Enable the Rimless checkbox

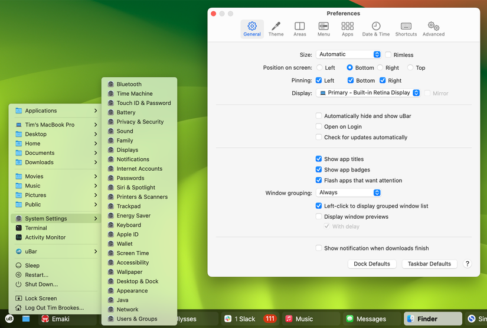[388, 55]
